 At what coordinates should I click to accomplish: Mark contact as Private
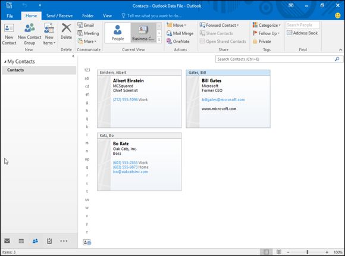(x=262, y=42)
